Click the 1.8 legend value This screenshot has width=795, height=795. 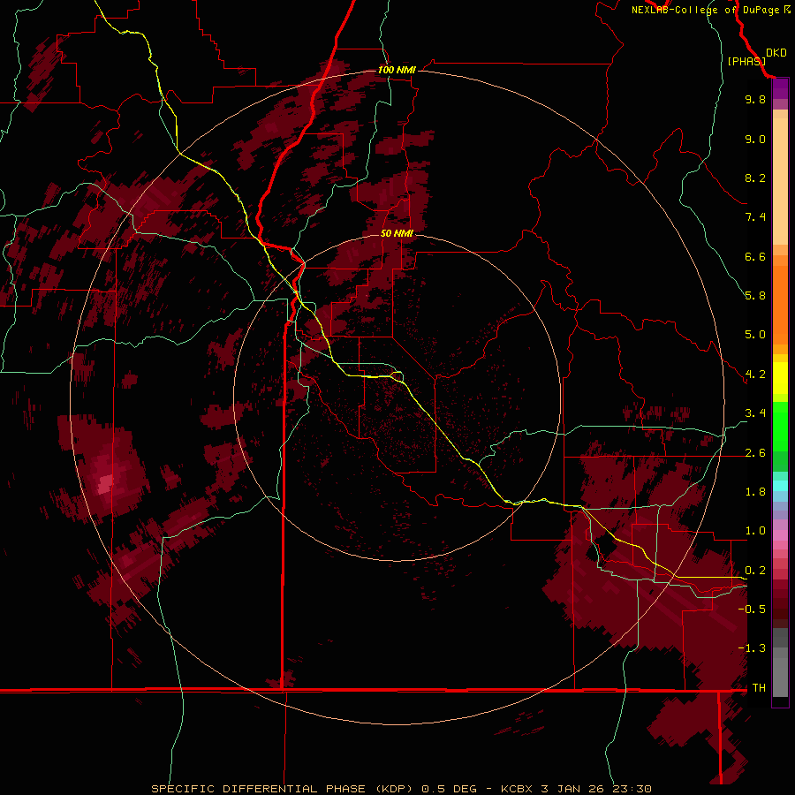point(755,492)
